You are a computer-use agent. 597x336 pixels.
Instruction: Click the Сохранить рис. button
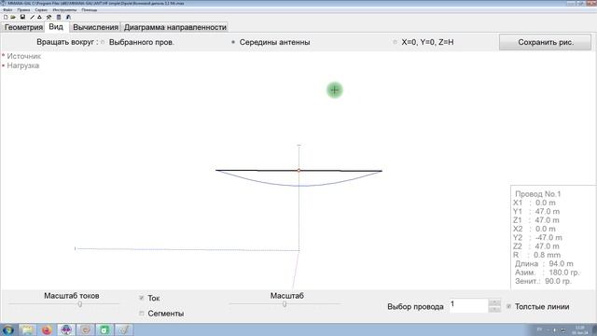tap(546, 42)
